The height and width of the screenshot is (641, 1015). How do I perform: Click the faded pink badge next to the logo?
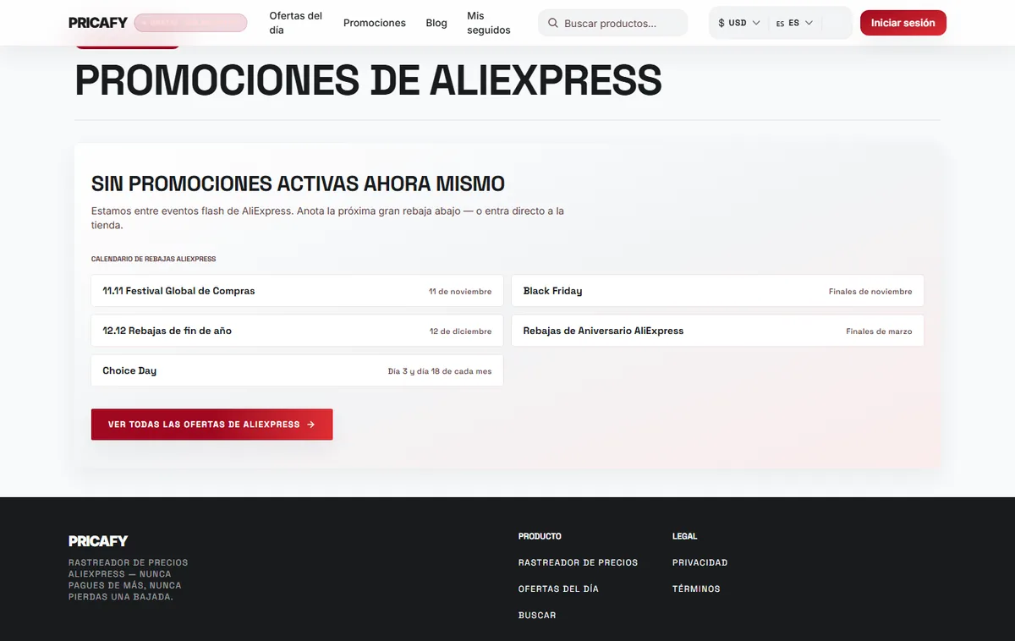click(190, 23)
